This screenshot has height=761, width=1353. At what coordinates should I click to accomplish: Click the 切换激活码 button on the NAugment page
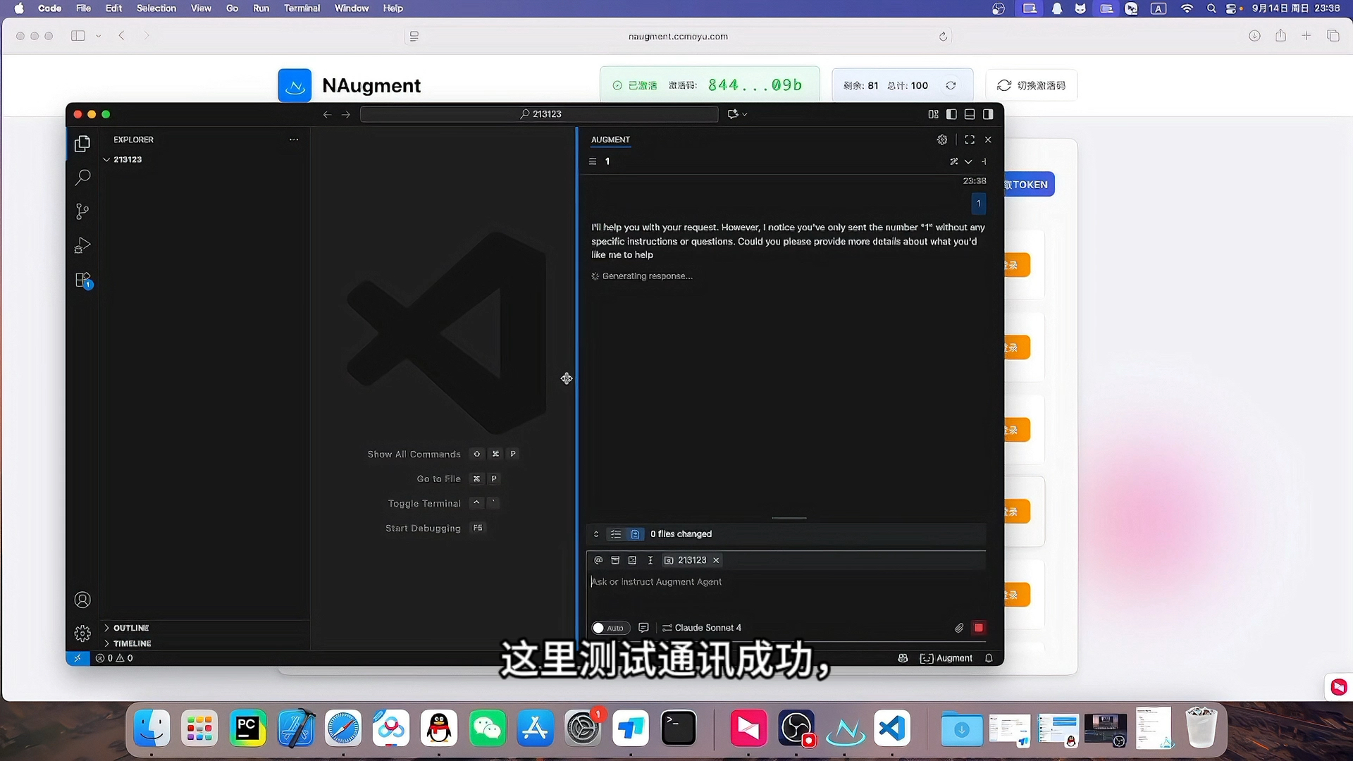(x=1031, y=85)
